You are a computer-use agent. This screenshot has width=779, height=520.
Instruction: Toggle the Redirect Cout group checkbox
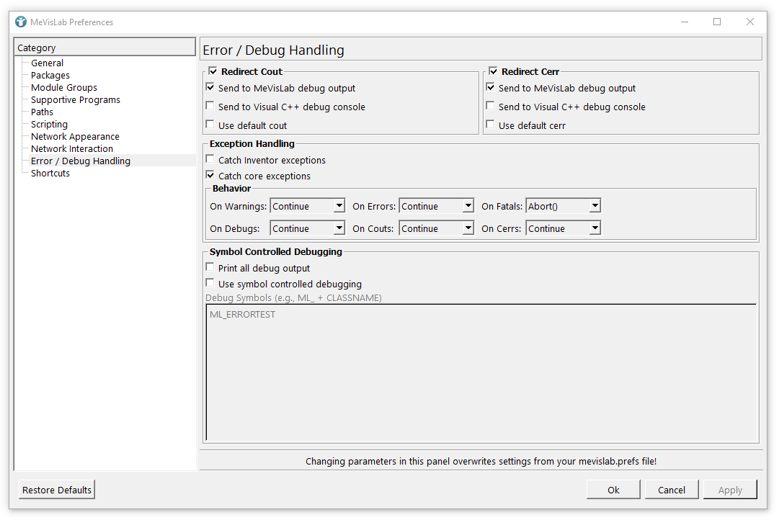tap(213, 71)
